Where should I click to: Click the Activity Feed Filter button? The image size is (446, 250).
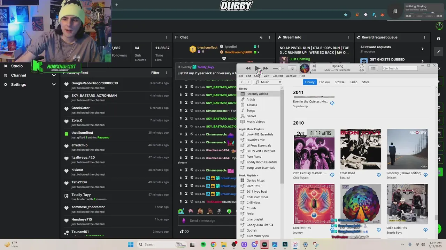(x=155, y=73)
